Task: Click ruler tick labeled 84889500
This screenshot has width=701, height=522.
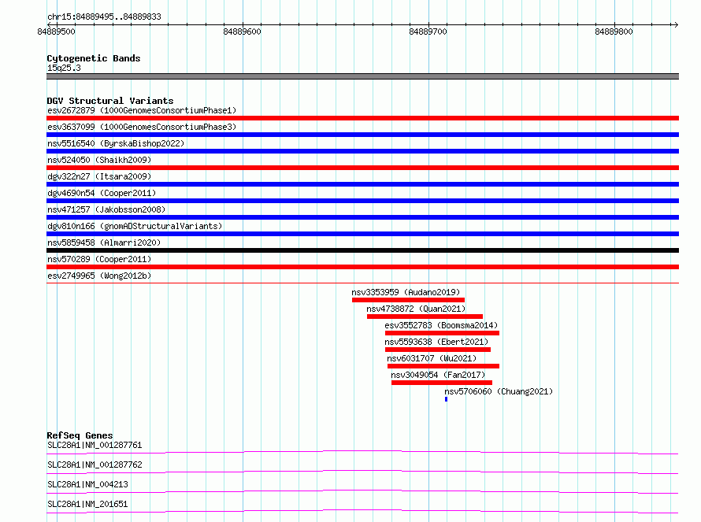Action: pos(57,31)
